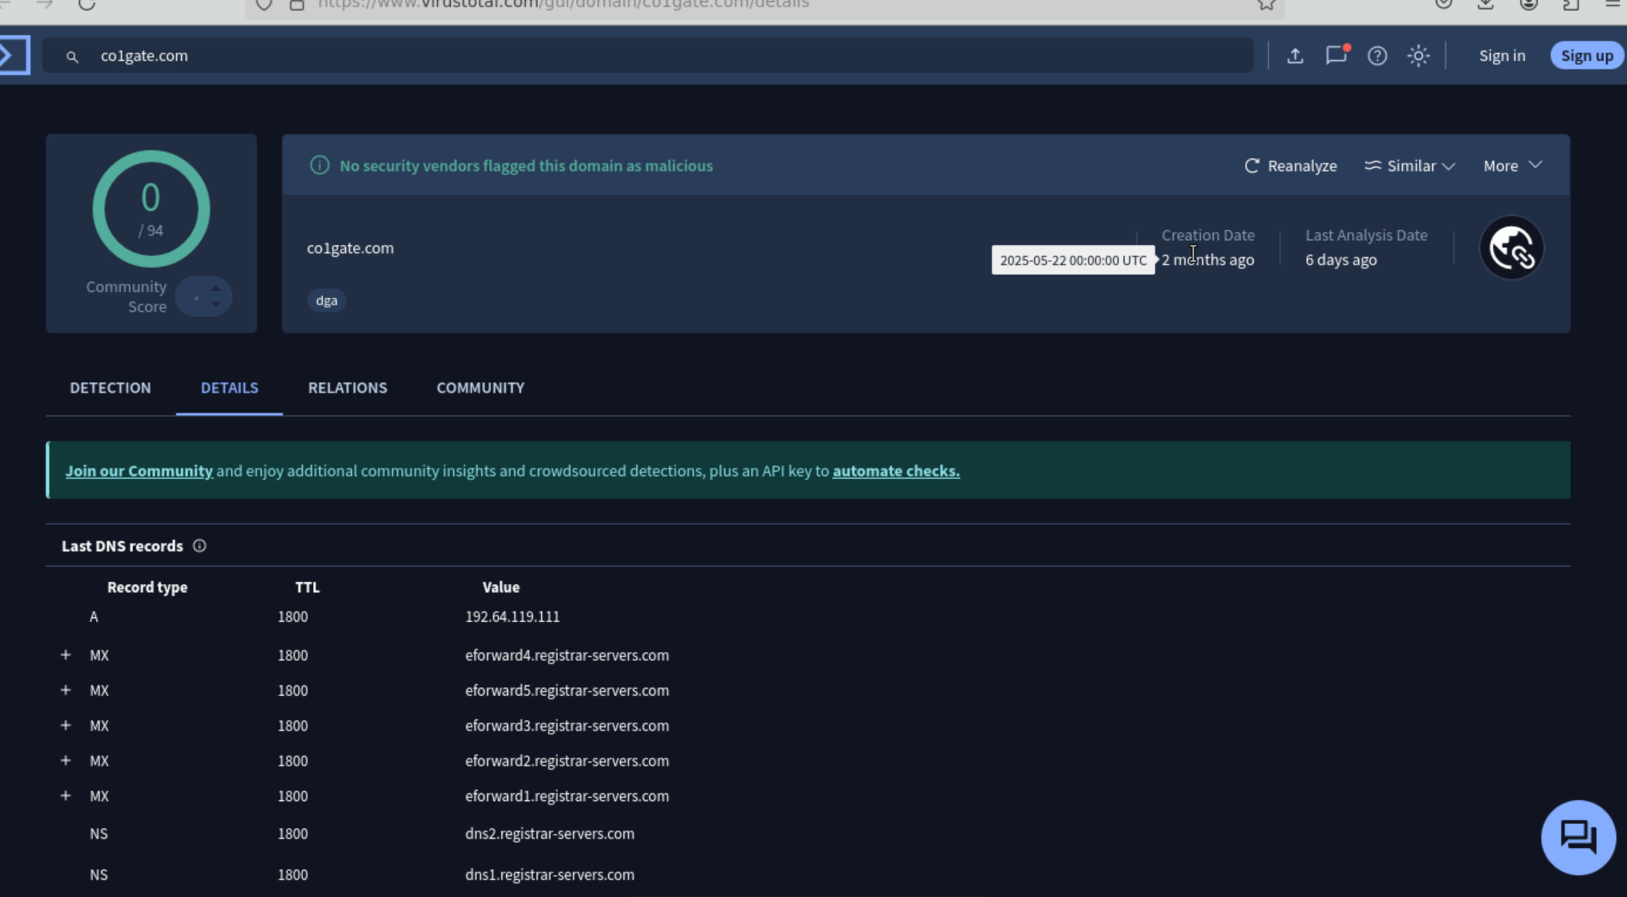Click eforward2.registrar-servers.com value
The image size is (1627, 897).
point(567,761)
